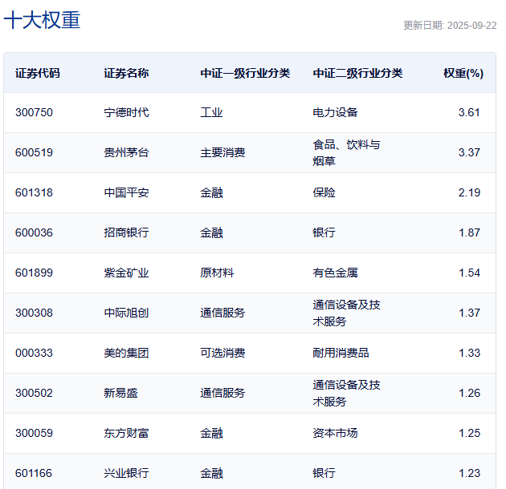
Task: Click weight value 2.19
Action: click(x=469, y=192)
